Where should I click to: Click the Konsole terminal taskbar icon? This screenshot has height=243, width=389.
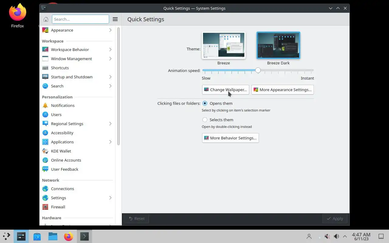coord(84,236)
